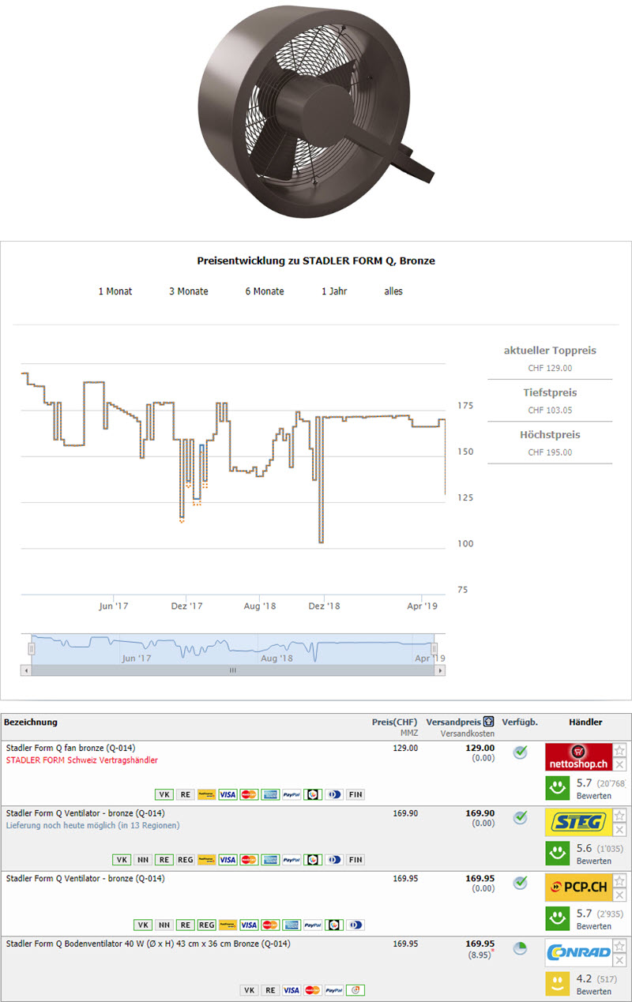Screen dimensions: 632x1002
Task: Click the American Express icon in PCP.CH row
Action: (292, 925)
